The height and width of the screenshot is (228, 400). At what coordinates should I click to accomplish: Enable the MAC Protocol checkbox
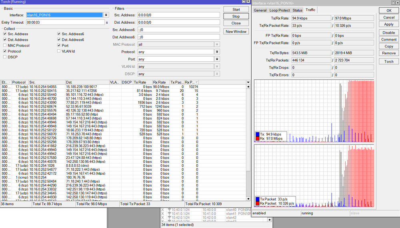[5, 46]
